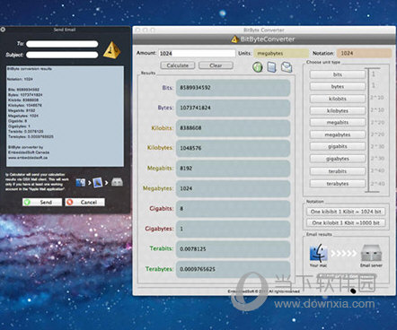Click the Terabits result 0.0078125

[x=233, y=249]
